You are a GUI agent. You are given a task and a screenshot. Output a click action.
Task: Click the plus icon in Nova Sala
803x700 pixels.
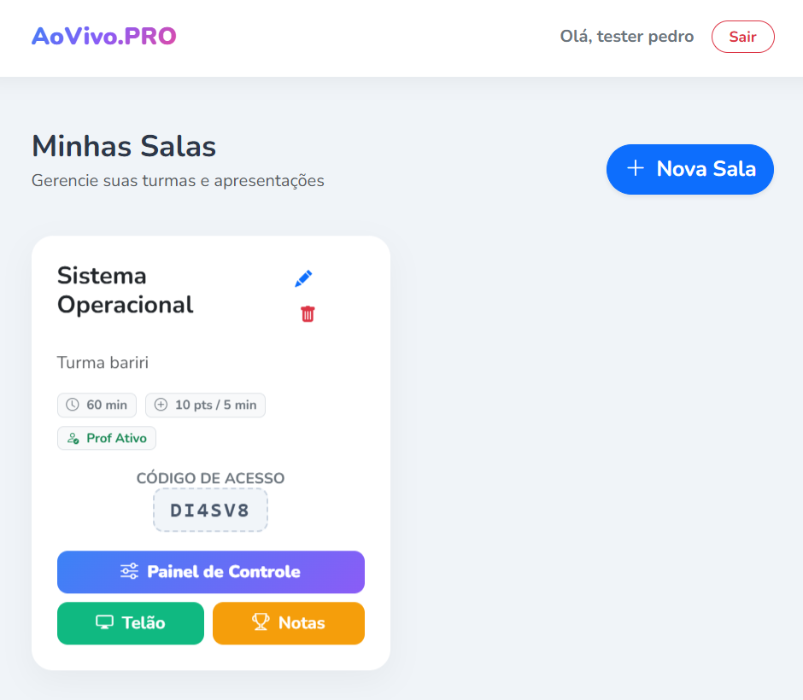[636, 168]
